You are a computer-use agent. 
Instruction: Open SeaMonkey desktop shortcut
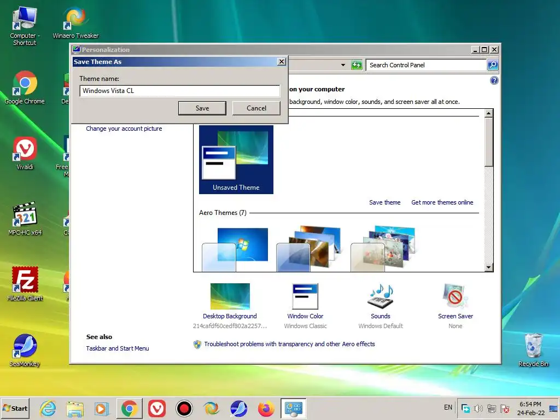(x=24, y=351)
